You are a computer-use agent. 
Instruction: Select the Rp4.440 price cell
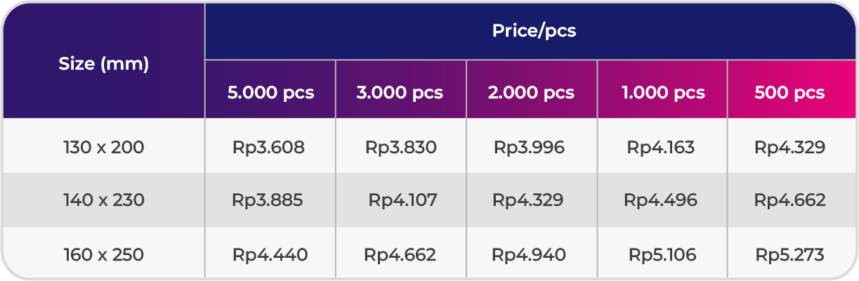click(x=270, y=253)
